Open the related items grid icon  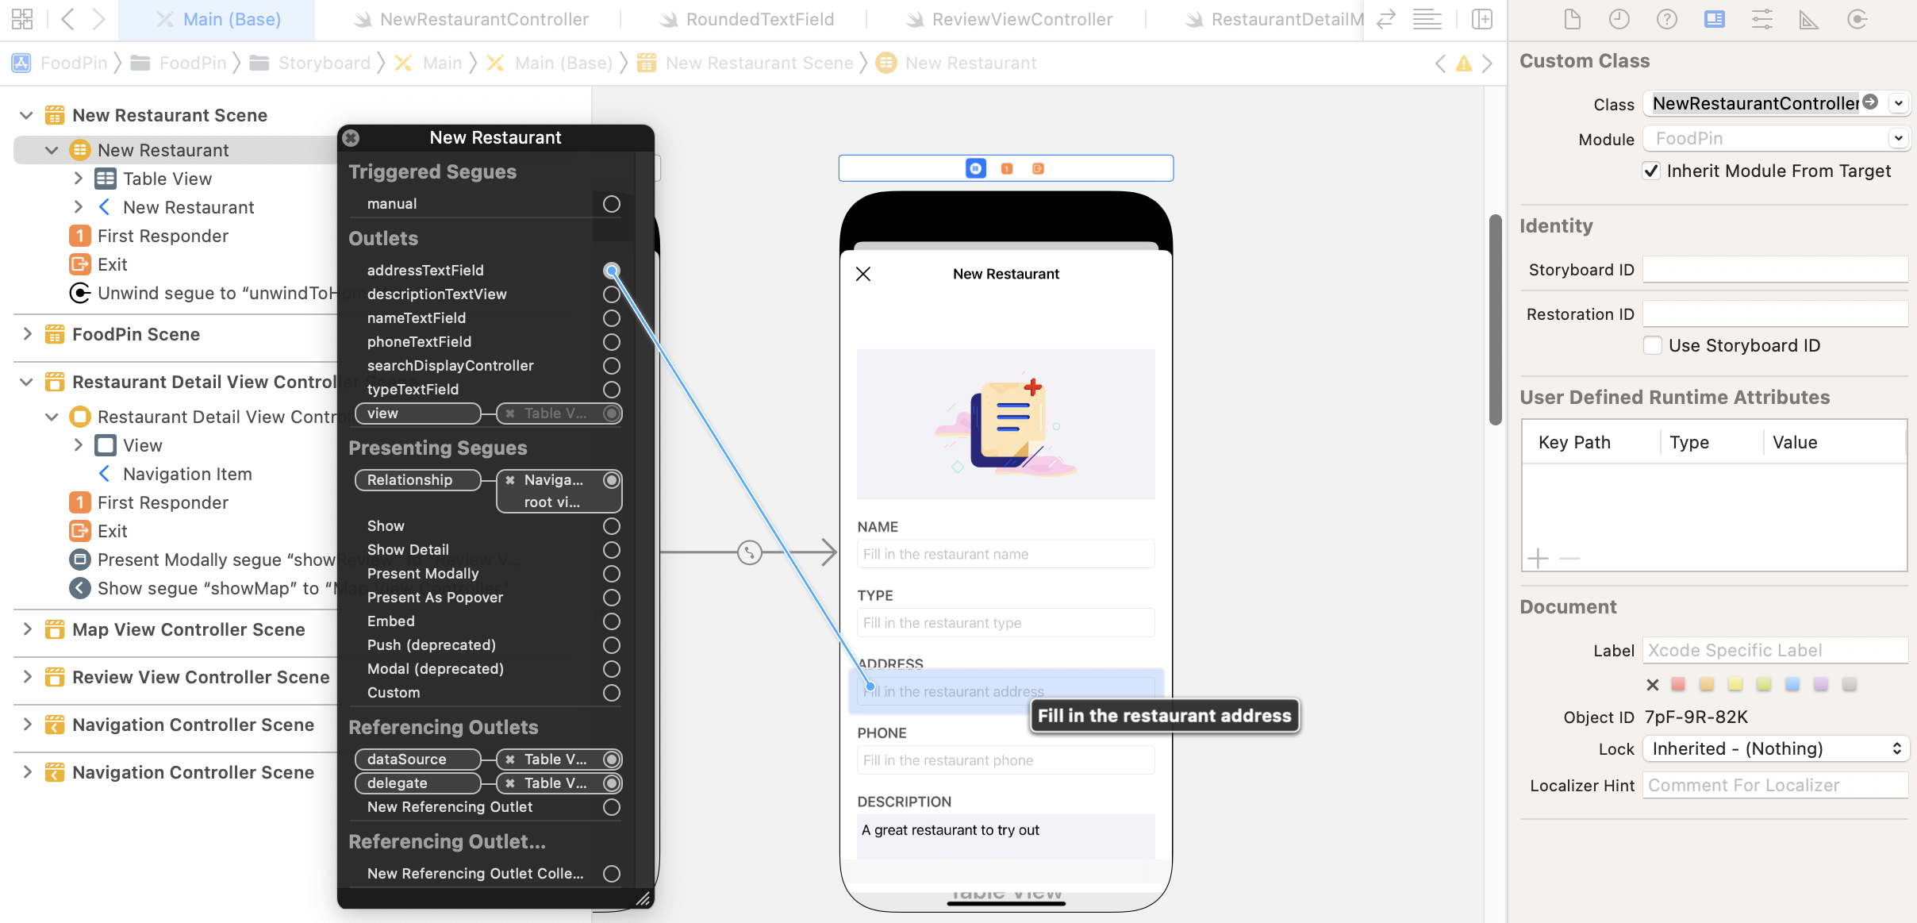coord(22,19)
